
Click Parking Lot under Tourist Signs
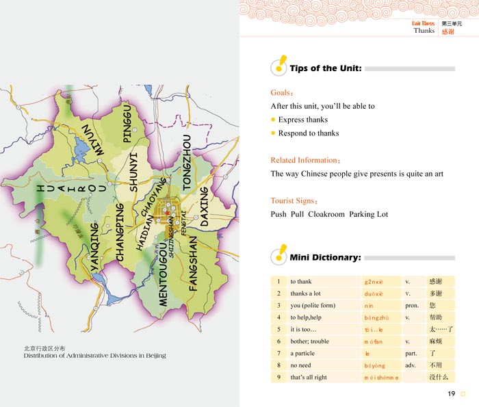tap(368, 214)
